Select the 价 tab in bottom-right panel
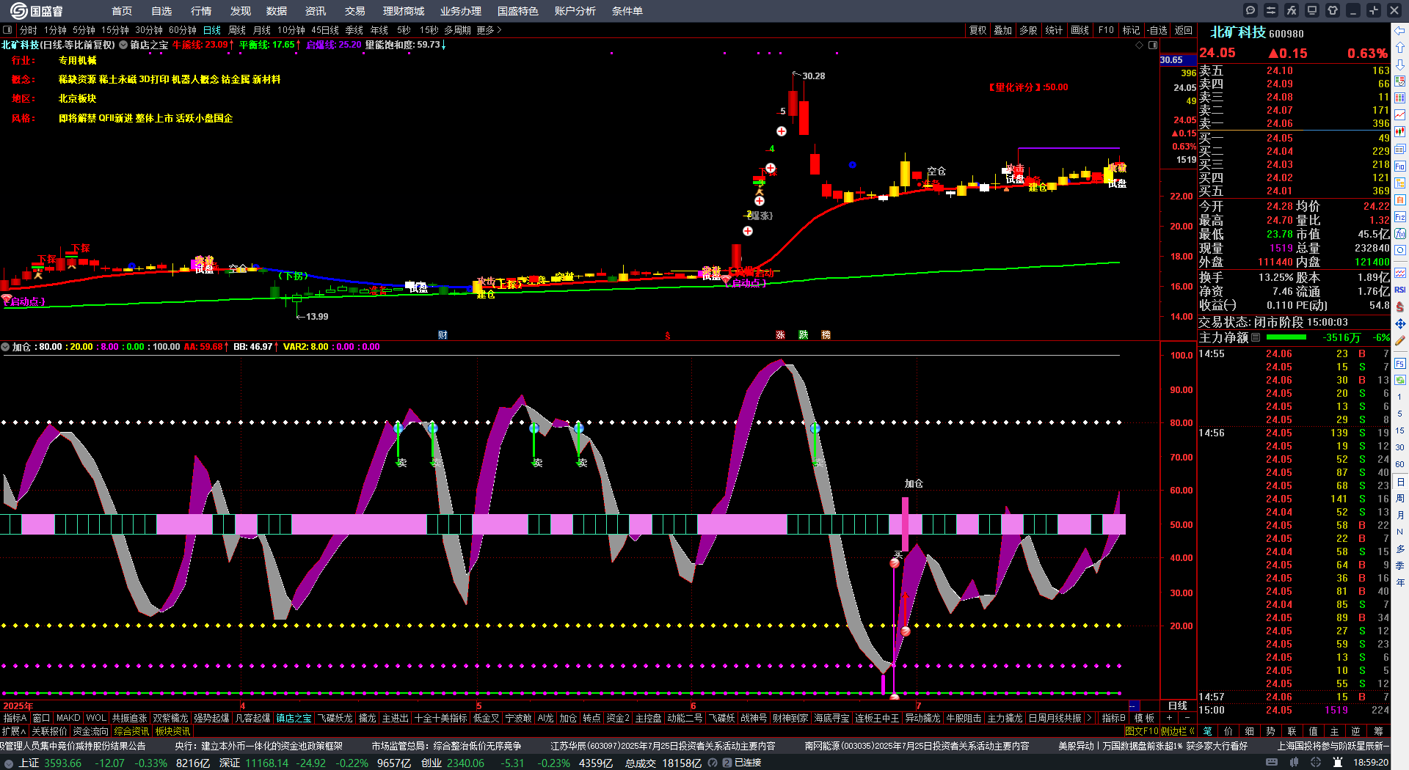1409x770 pixels. pos(1228,731)
